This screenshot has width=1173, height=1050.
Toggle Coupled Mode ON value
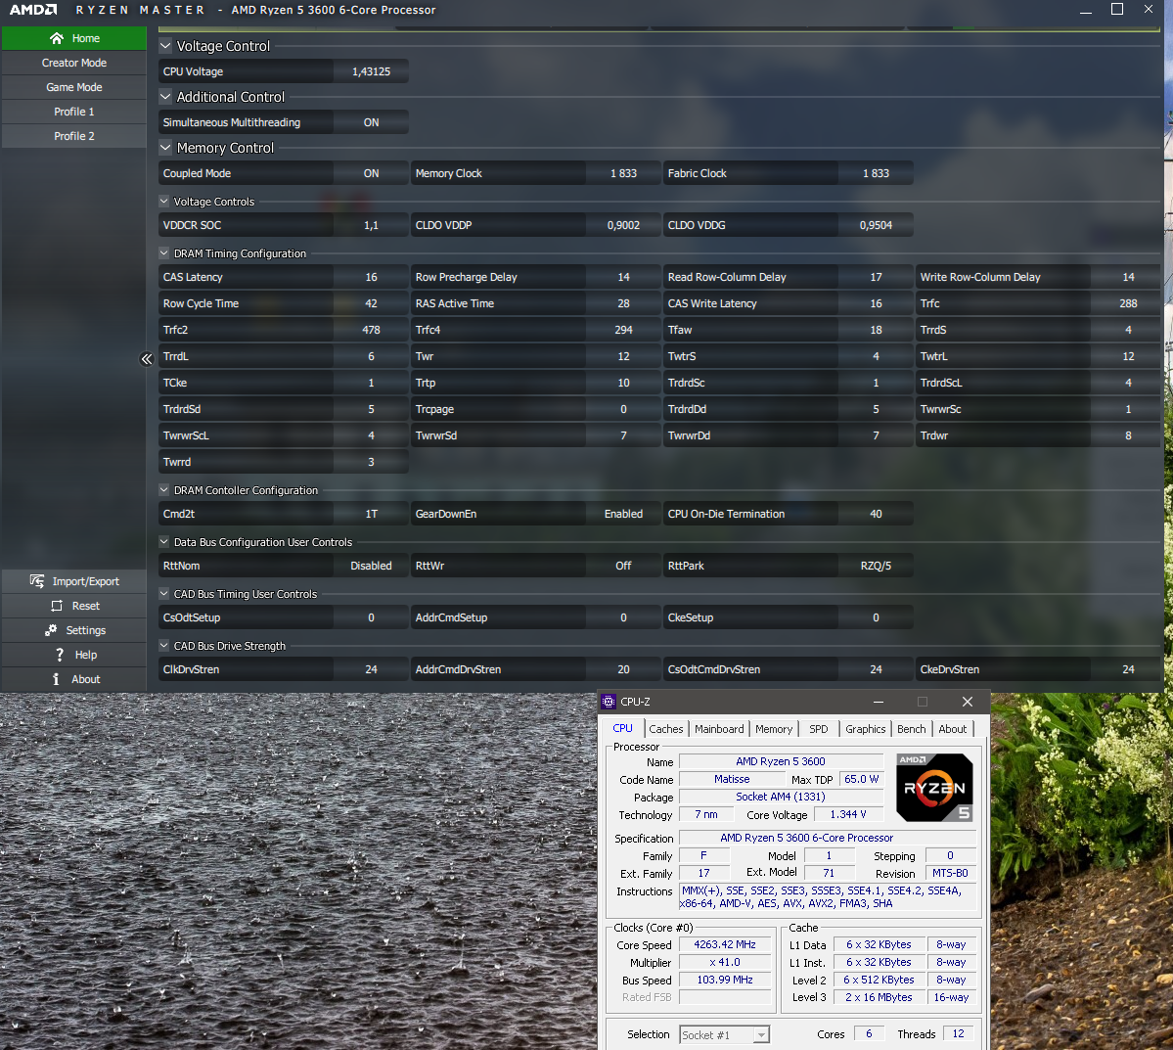click(x=371, y=173)
